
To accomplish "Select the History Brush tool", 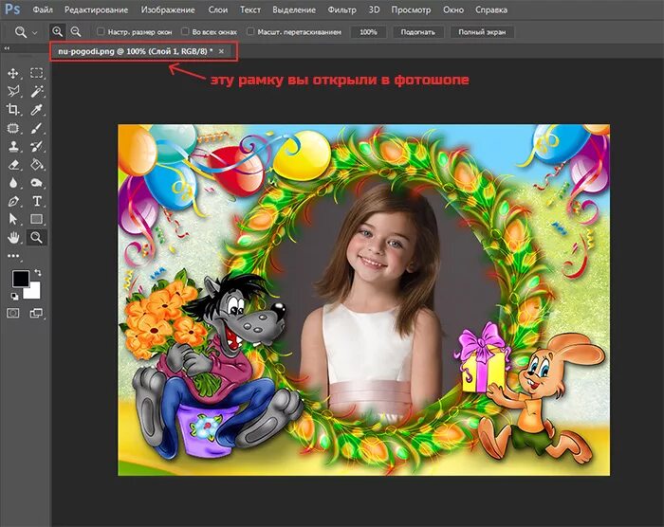I will [x=36, y=147].
